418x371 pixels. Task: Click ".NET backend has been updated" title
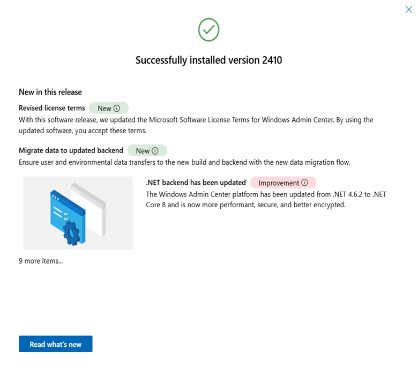[x=196, y=183]
